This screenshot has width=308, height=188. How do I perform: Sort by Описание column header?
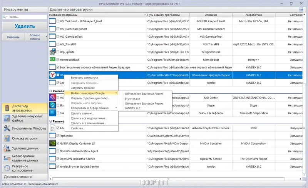click(211, 15)
